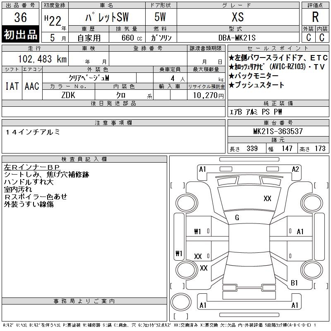The width and height of the screenshot is (331, 331).
Task: Click the underlined note 左RインナーBP
Action: click(x=32, y=167)
